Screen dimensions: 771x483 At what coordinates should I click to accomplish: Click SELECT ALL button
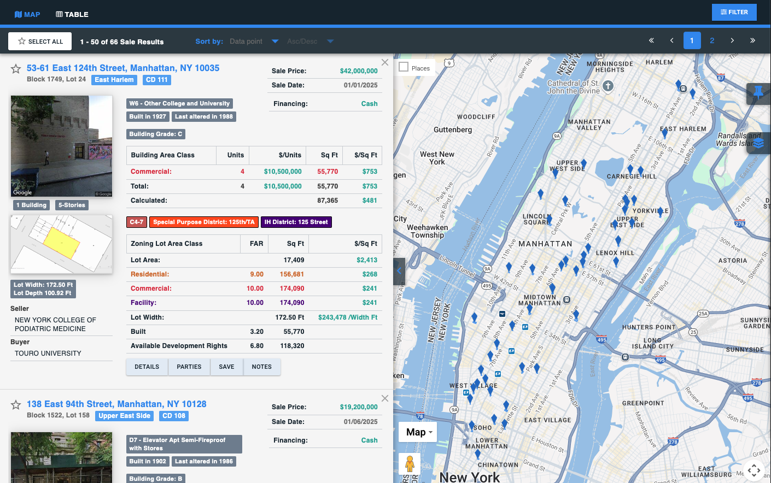point(40,42)
